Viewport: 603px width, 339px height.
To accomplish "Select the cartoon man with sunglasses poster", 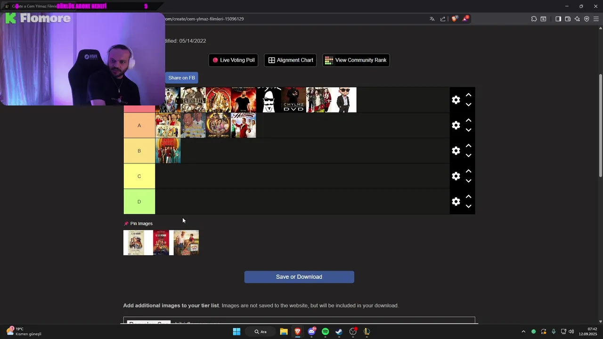I will point(344,100).
